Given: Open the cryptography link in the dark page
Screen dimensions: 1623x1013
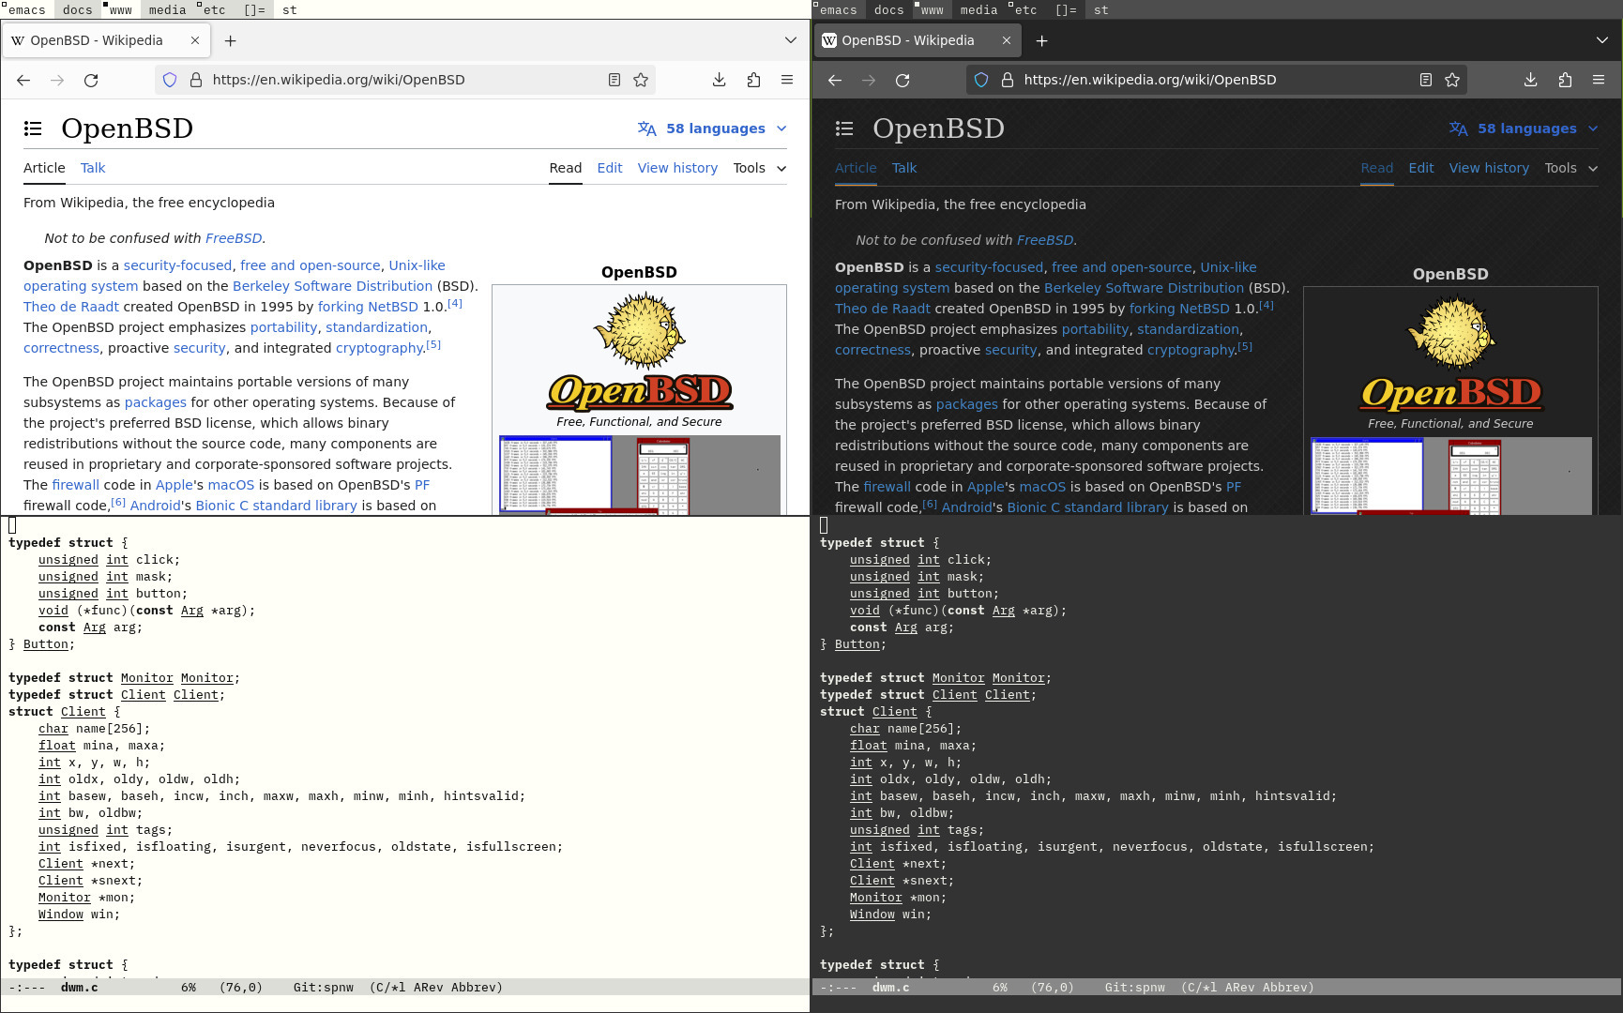Looking at the screenshot, I should coord(1191,350).
